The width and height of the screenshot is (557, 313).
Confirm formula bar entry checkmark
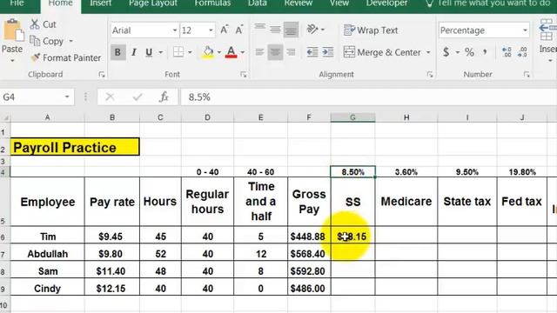pos(138,97)
